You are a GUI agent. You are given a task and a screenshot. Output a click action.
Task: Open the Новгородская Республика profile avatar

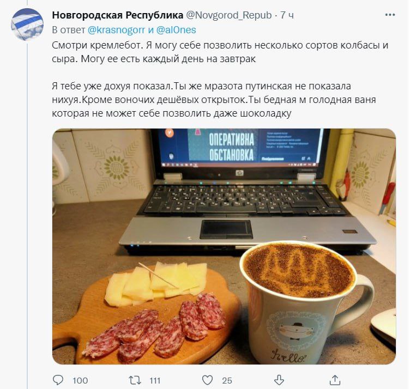27,25
